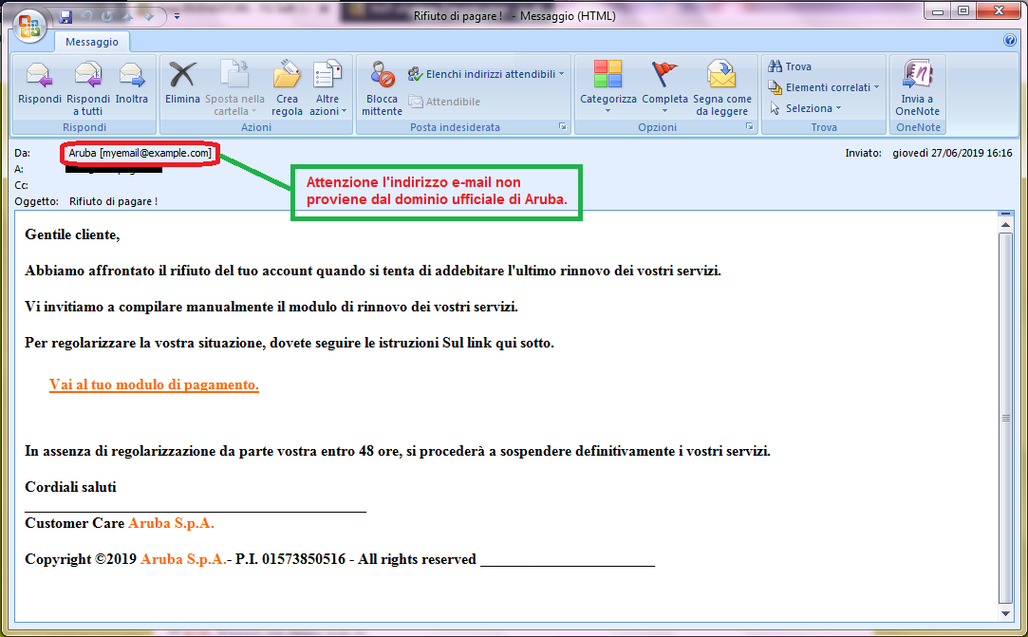The image size is (1028, 637).
Task: Delete the message with Elimina
Action: click(182, 84)
